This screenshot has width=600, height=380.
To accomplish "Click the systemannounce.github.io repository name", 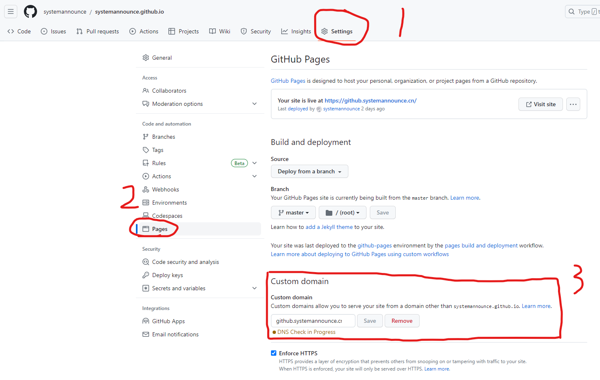I will tap(129, 12).
